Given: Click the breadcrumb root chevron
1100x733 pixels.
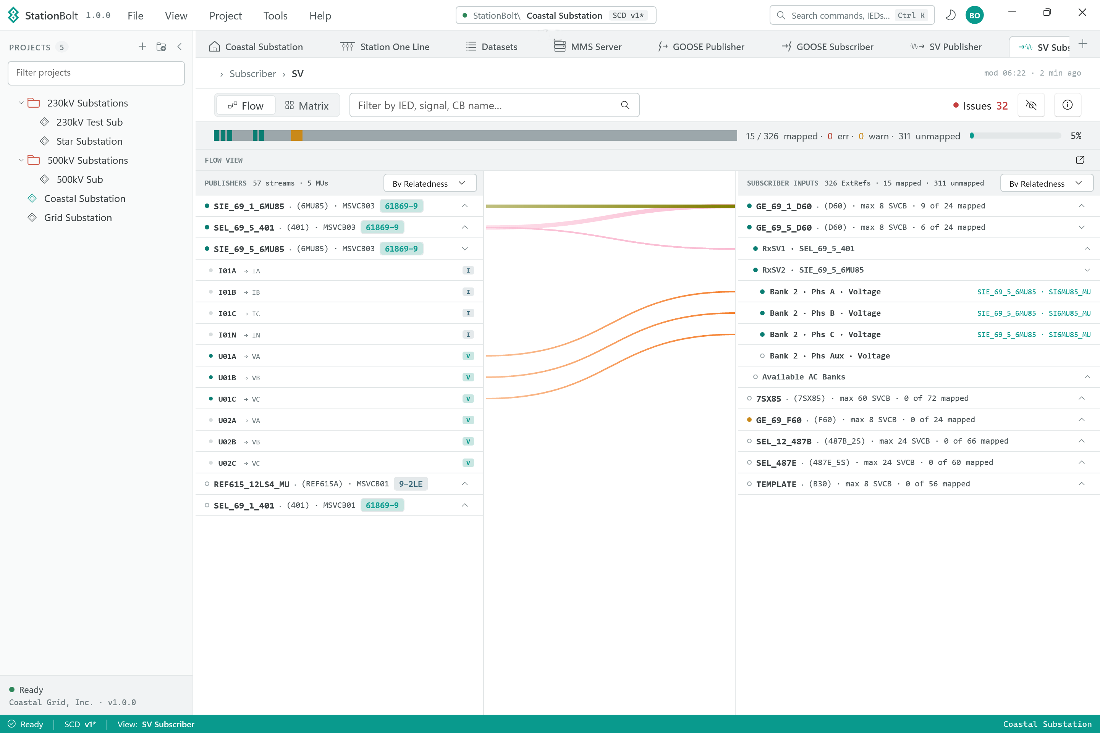Looking at the screenshot, I should 222,74.
